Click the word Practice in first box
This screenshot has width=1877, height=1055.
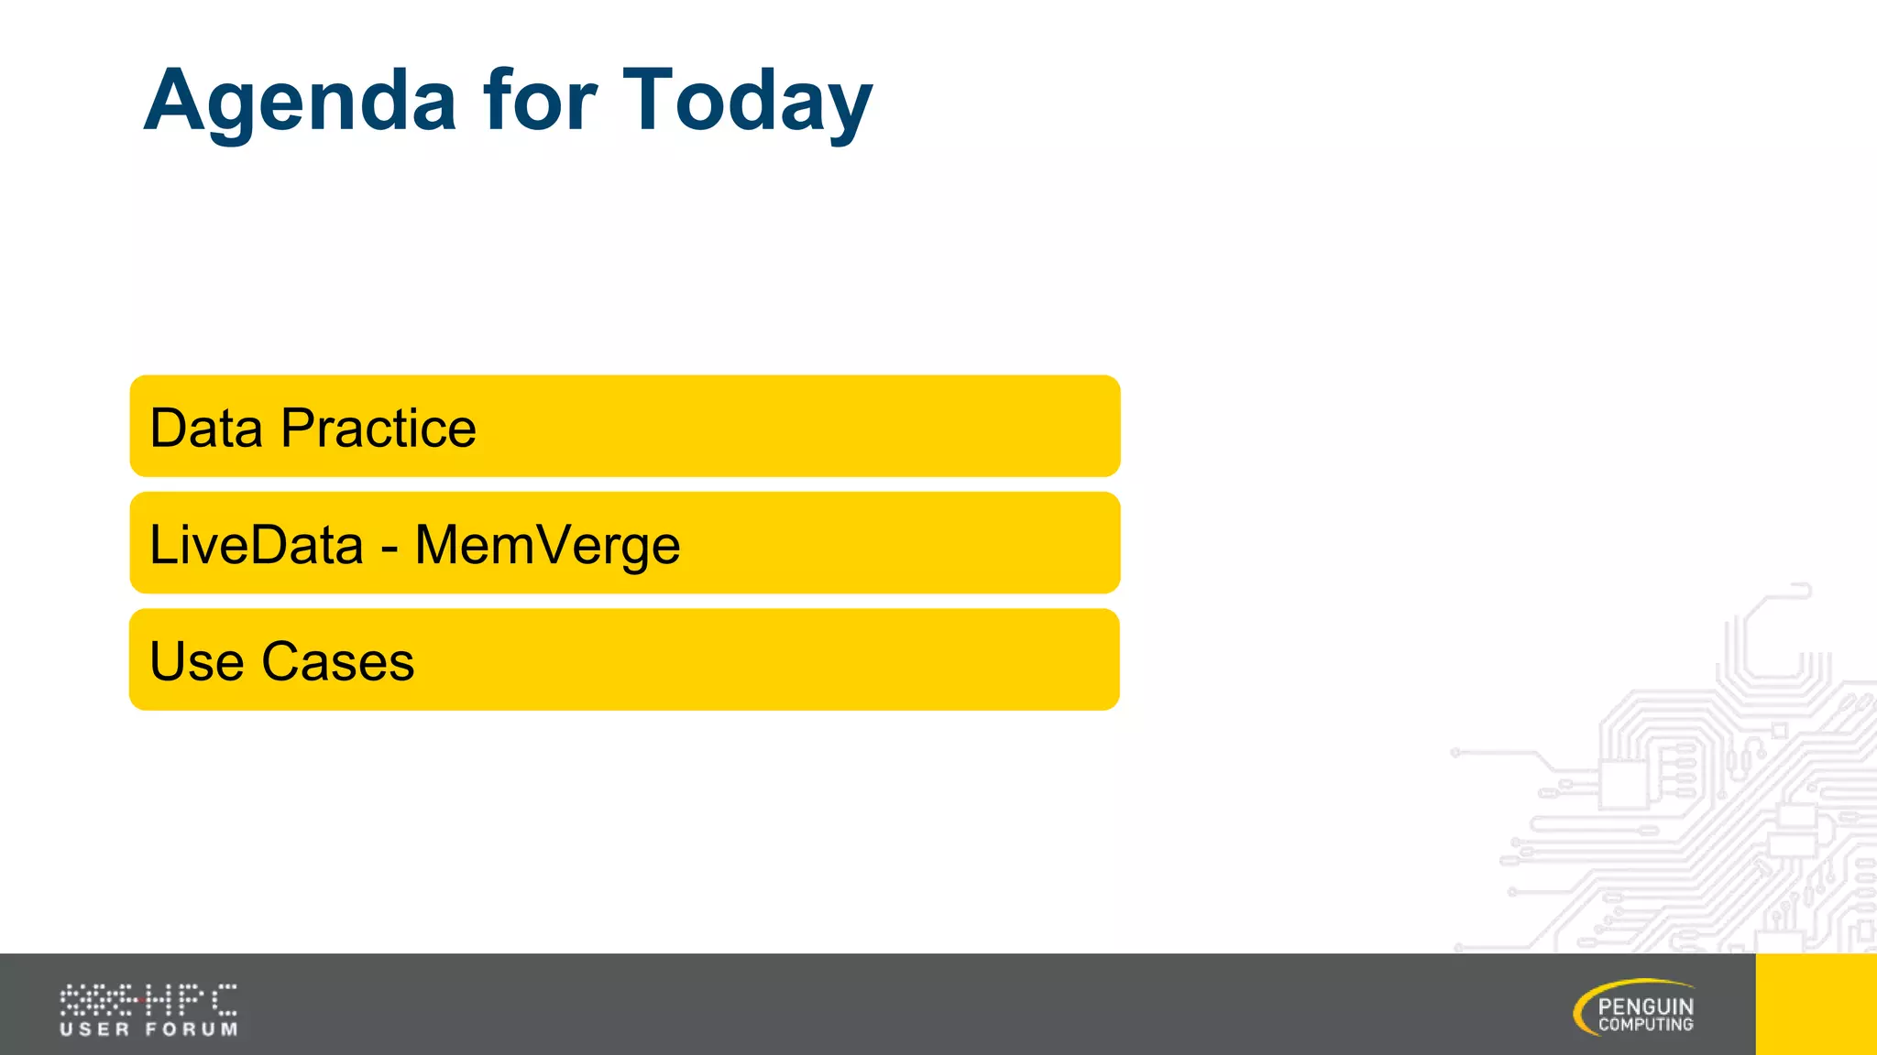point(379,428)
